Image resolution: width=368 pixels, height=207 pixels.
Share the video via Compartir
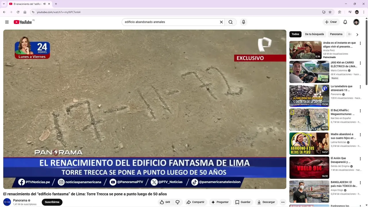(195, 202)
